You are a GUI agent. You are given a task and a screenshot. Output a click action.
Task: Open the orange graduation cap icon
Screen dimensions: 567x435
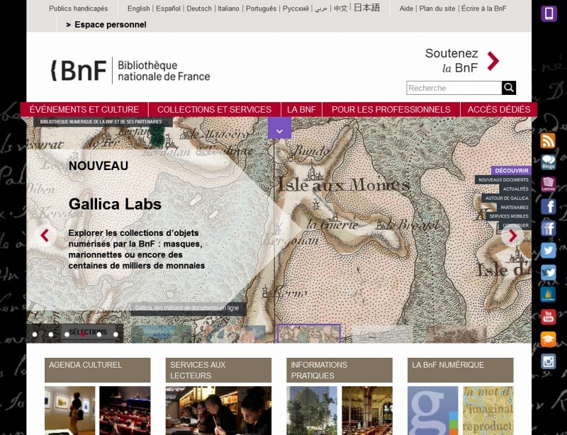coord(548,339)
